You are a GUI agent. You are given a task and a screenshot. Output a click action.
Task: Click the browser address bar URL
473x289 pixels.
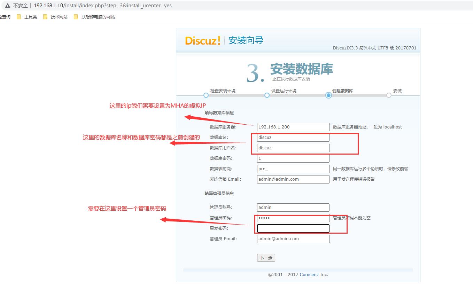coord(103,6)
